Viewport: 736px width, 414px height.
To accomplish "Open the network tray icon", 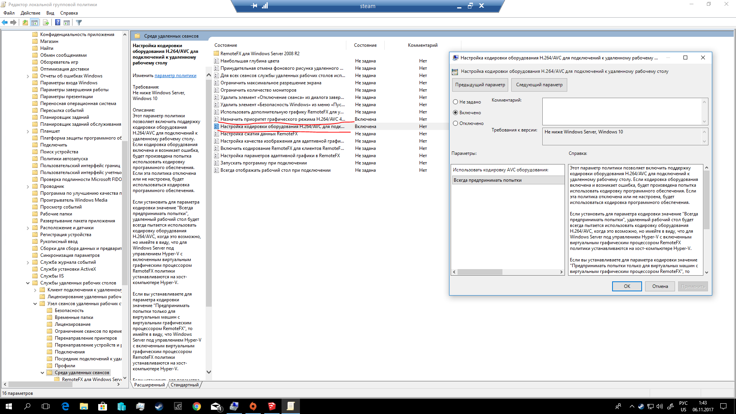I will tap(650, 406).
